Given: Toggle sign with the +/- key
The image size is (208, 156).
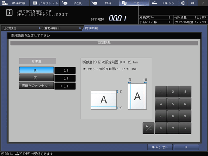Looking at the screenshot, I should click(x=148, y=128).
